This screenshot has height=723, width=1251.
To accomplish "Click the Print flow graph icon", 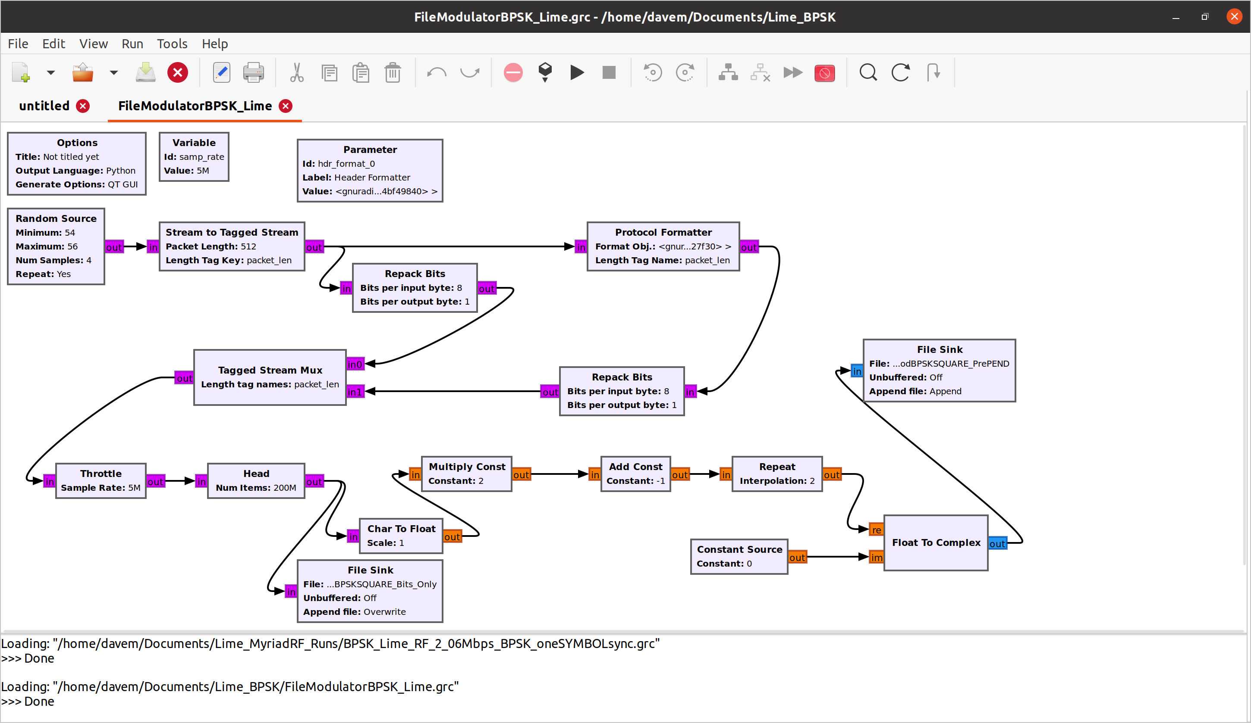I will [x=253, y=73].
